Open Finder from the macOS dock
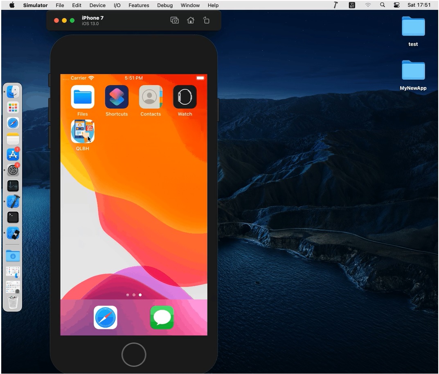 click(x=13, y=92)
